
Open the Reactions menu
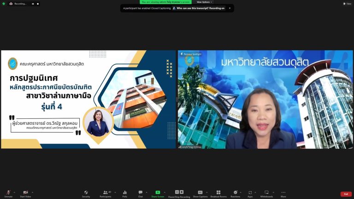pyautogui.click(x=235, y=193)
